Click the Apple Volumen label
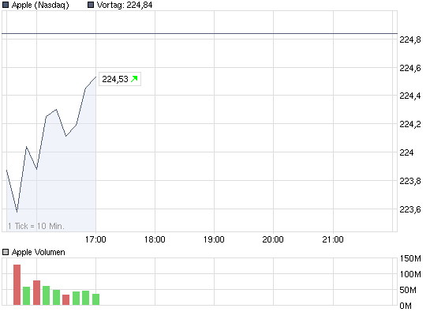430x312 pixels. pos(39,252)
